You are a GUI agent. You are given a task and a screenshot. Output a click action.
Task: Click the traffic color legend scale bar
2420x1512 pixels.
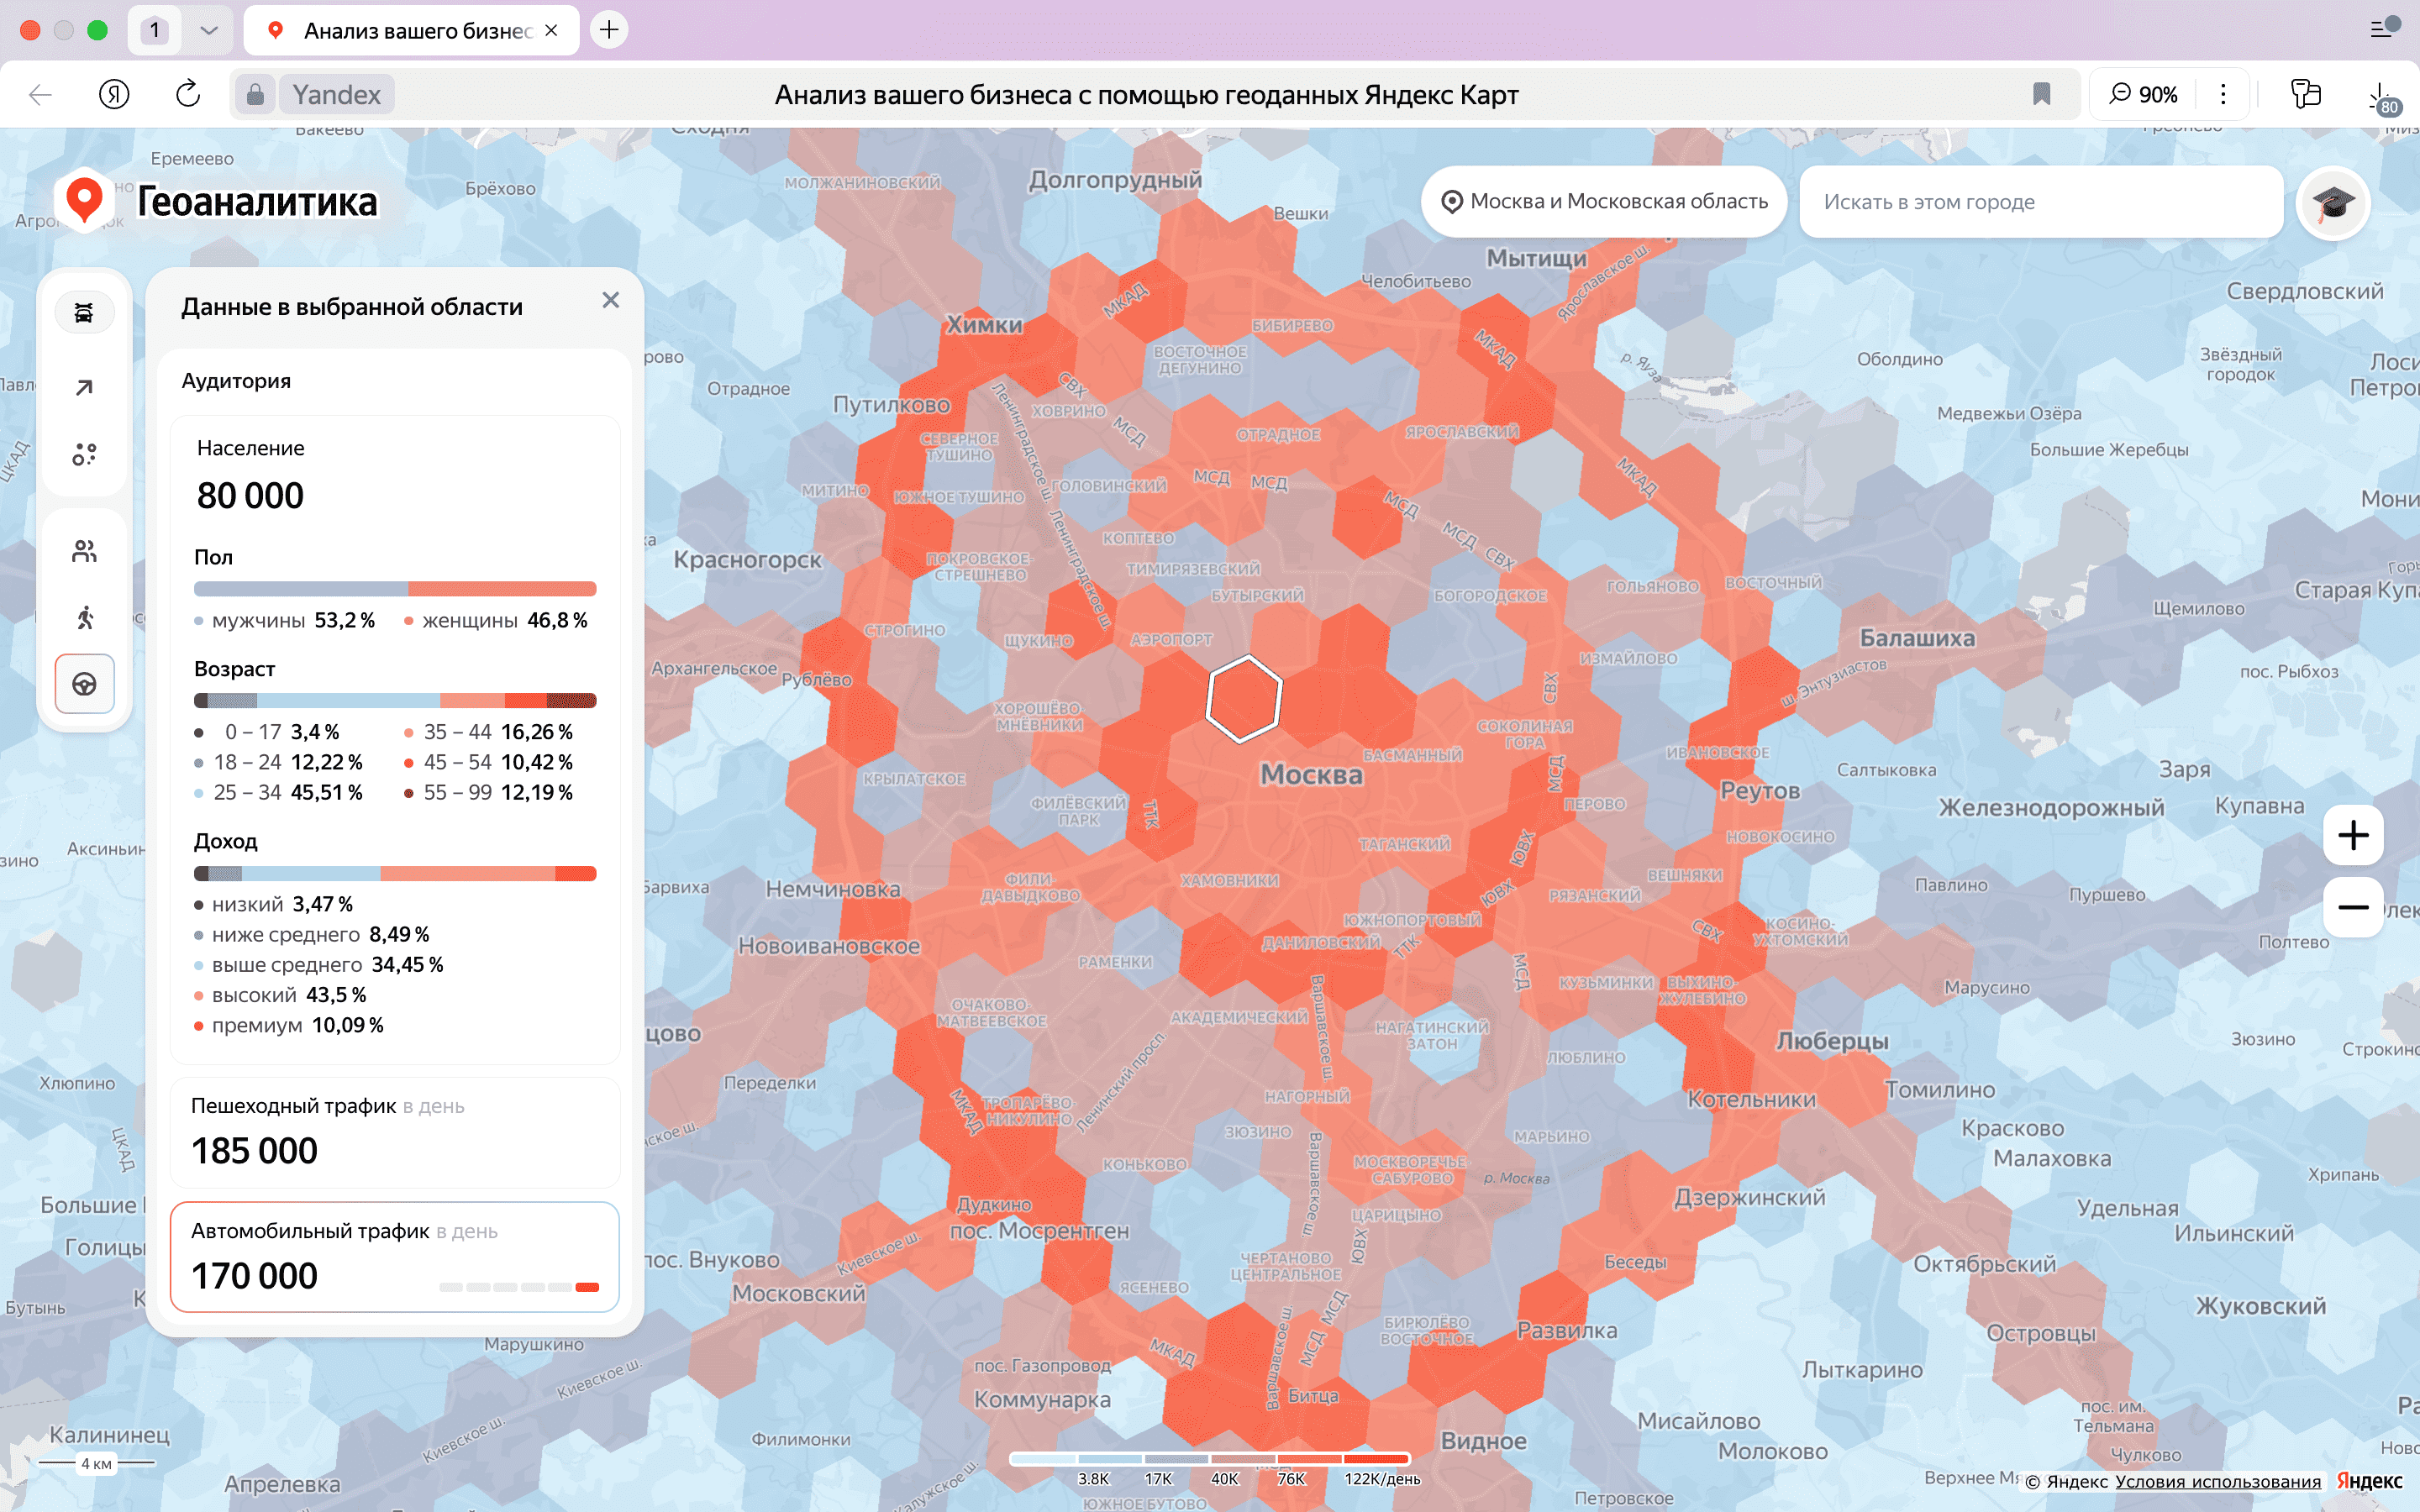(1209, 1459)
